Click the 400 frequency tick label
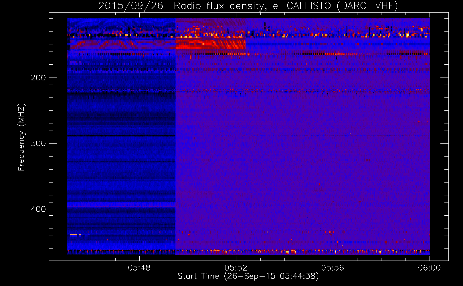Image resolution: width=463 pixels, height=286 pixels. point(38,209)
